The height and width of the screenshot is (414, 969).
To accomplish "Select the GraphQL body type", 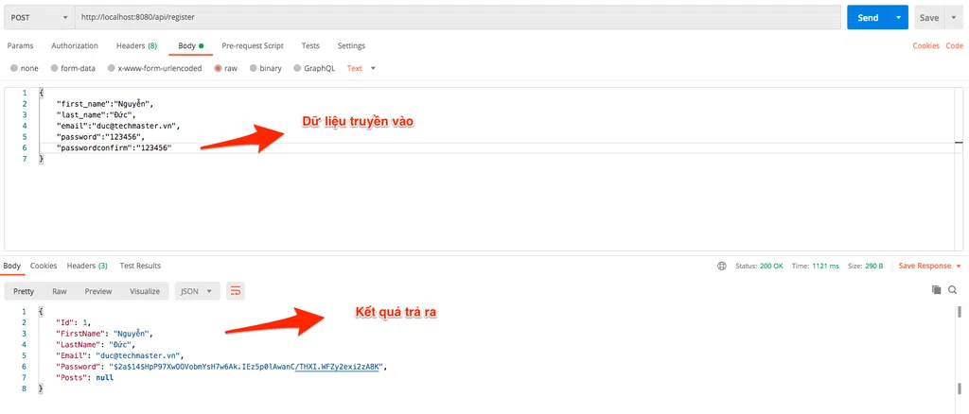I will click(314, 68).
